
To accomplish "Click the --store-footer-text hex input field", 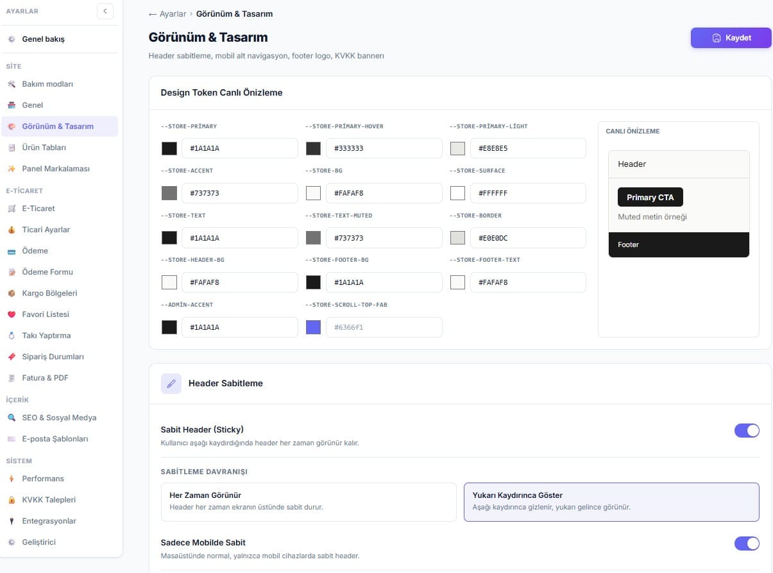I will [x=528, y=282].
